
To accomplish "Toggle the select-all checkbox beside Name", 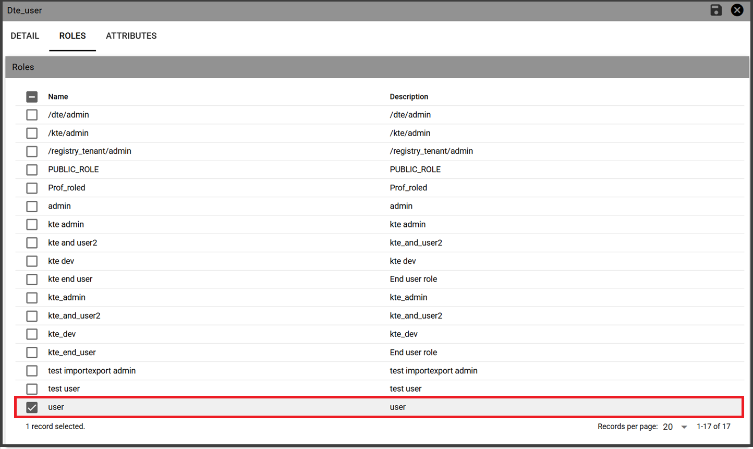I will click(32, 96).
